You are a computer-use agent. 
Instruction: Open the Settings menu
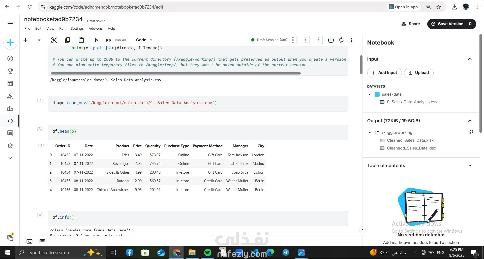tap(77, 29)
